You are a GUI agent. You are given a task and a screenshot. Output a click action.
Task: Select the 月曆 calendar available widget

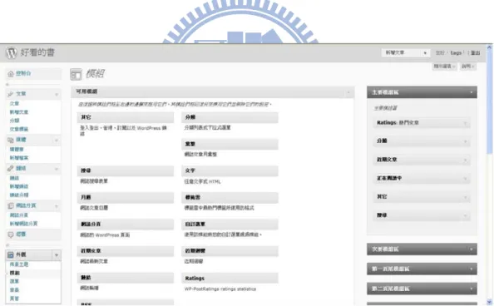coord(126,198)
